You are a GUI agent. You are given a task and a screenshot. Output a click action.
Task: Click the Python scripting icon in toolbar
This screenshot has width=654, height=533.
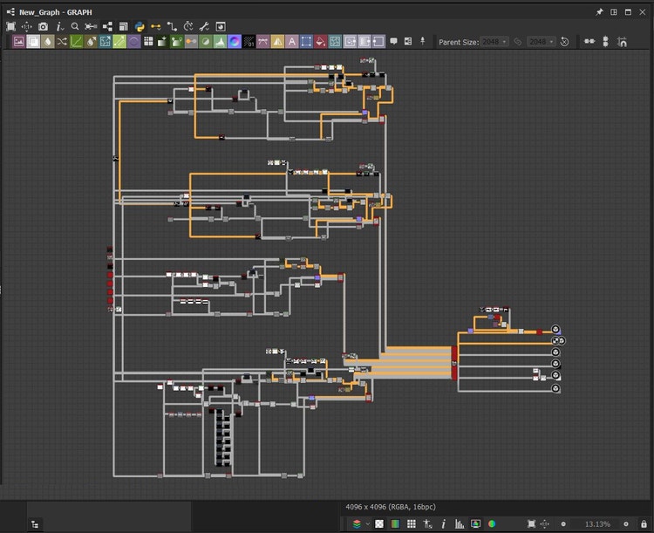click(139, 27)
